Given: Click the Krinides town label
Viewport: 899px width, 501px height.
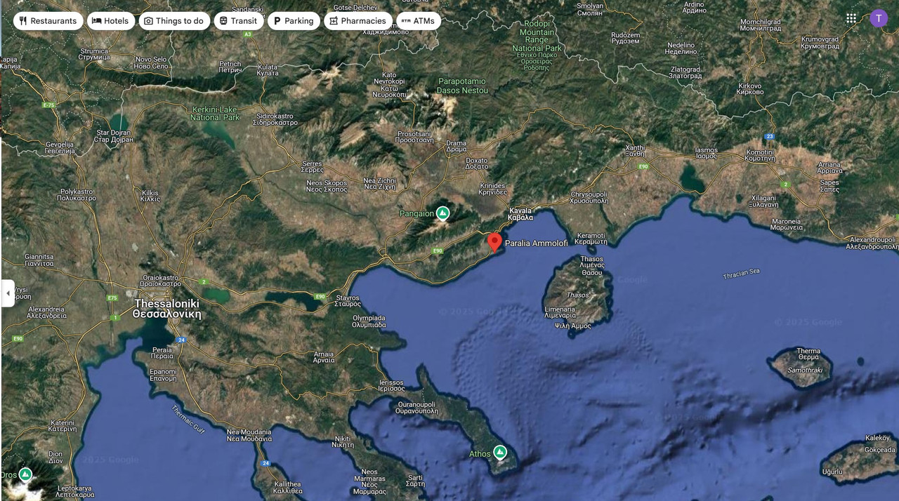Looking at the screenshot, I should [x=492, y=189].
